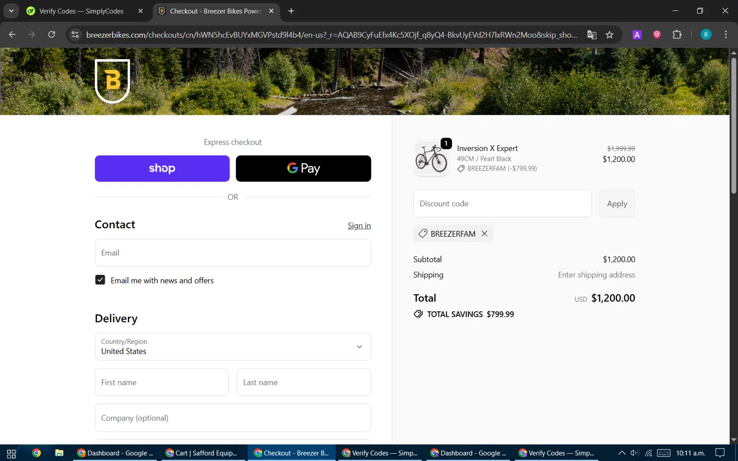This screenshot has height=461, width=738.
Task: Click the address bar URL
Action: coord(332,34)
